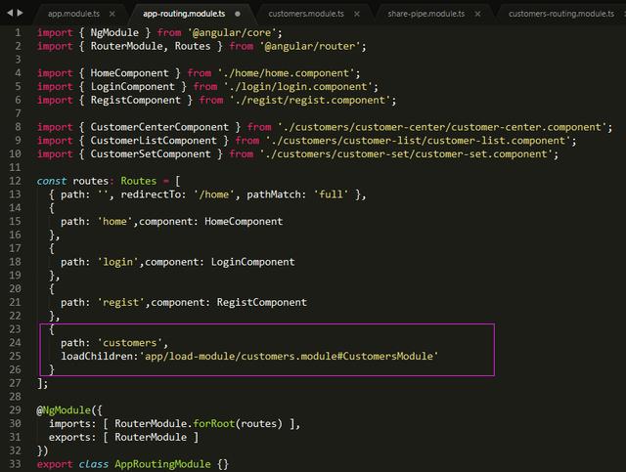The width and height of the screenshot is (626, 472).
Task: Click 'HomeComponent' in line 4 import
Action: click(129, 73)
